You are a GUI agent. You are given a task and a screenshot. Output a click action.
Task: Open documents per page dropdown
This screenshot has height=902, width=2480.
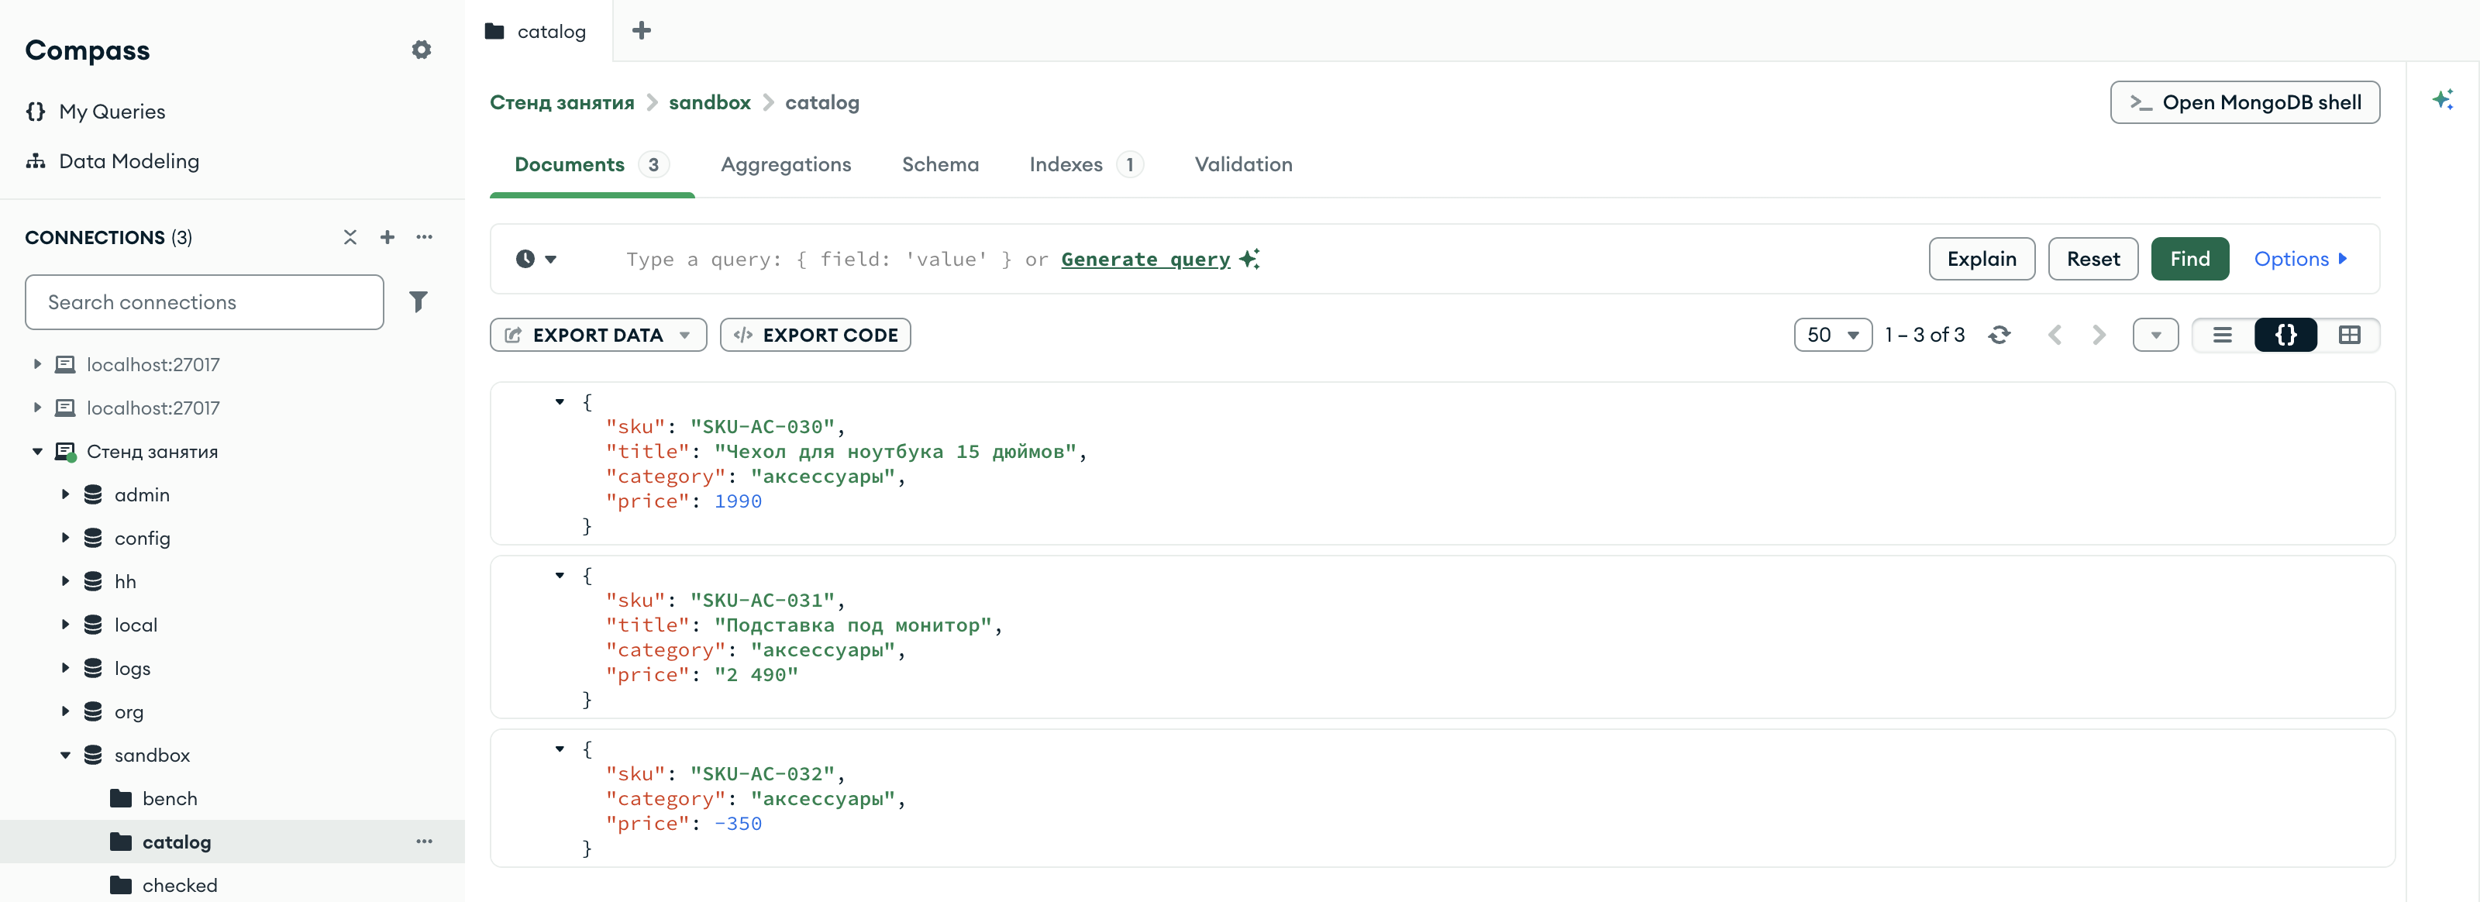click(x=1832, y=335)
